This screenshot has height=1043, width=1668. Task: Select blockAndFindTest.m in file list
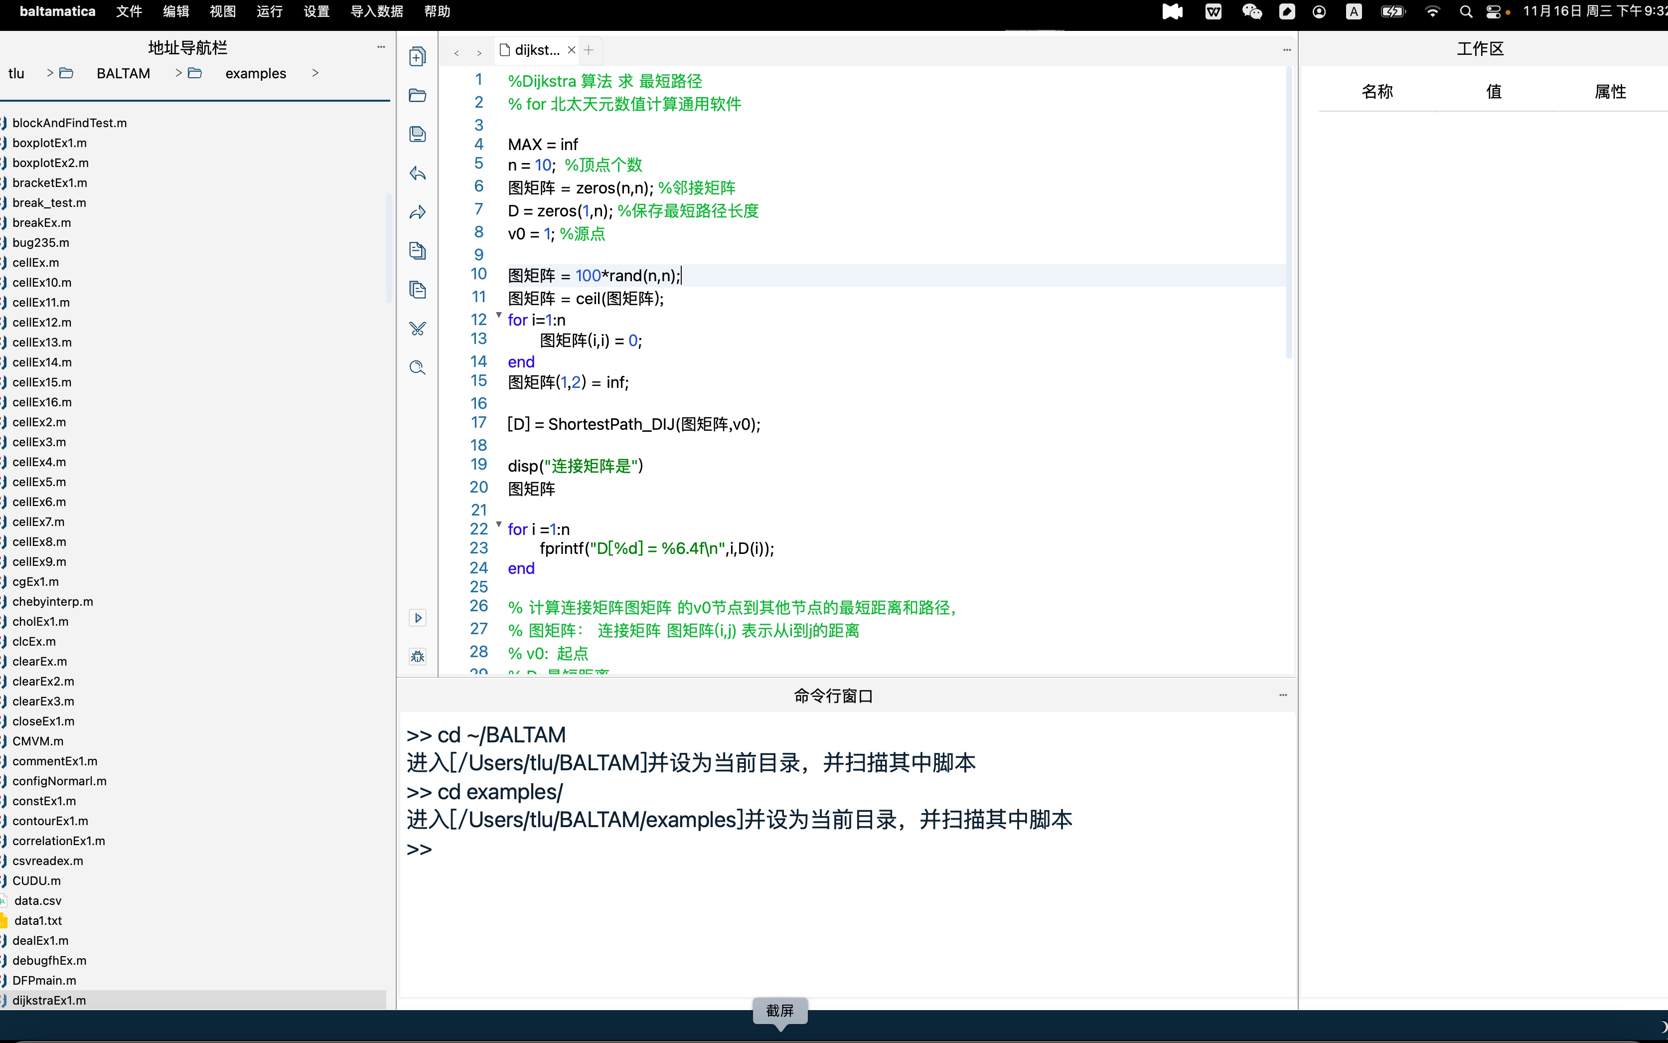(x=69, y=123)
